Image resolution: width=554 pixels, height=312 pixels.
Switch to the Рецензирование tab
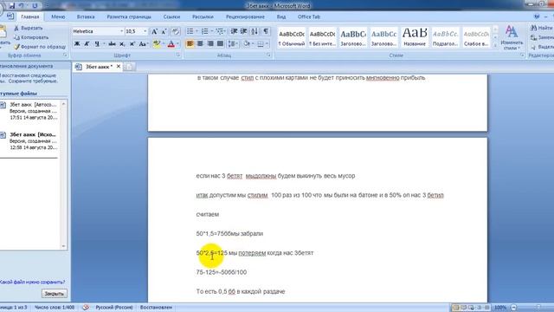(x=245, y=16)
